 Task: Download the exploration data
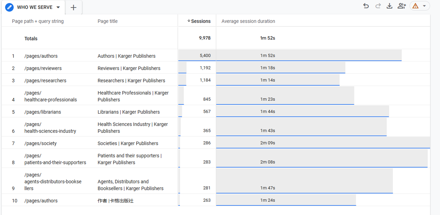coord(389,6)
